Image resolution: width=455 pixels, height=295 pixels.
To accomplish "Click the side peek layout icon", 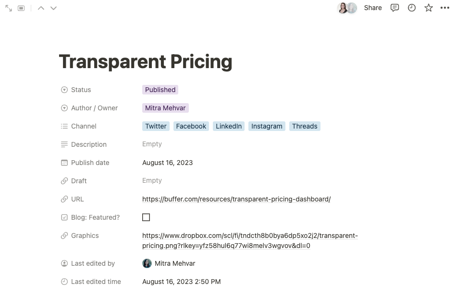I will coord(21,8).
